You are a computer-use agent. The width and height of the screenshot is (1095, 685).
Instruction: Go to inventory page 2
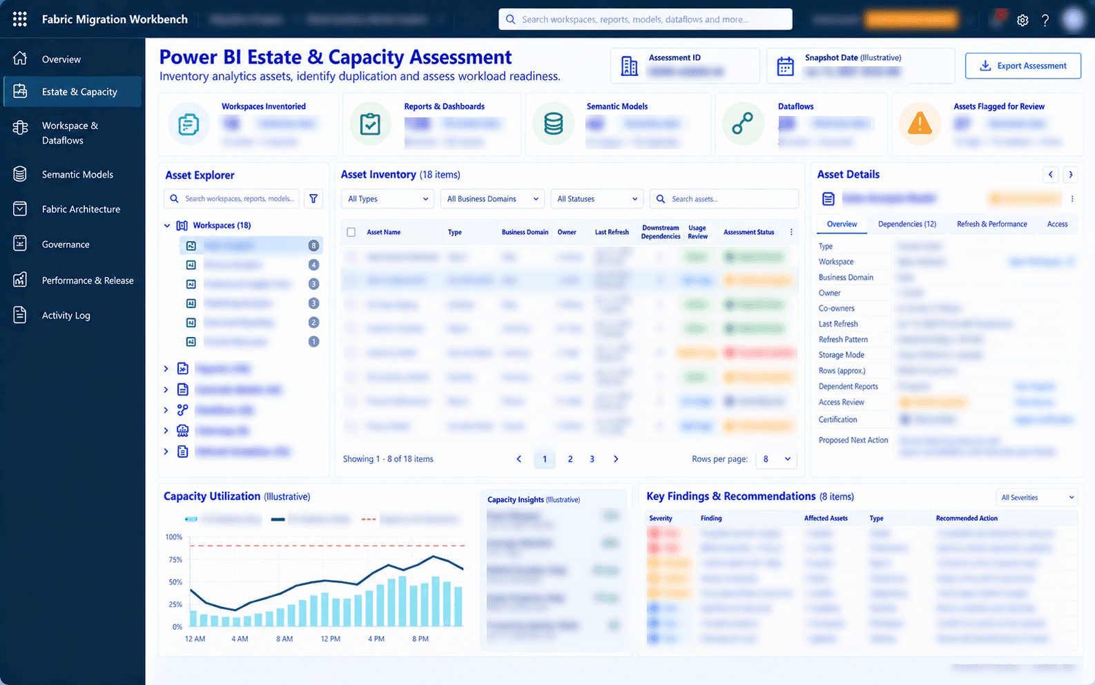[570, 459]
